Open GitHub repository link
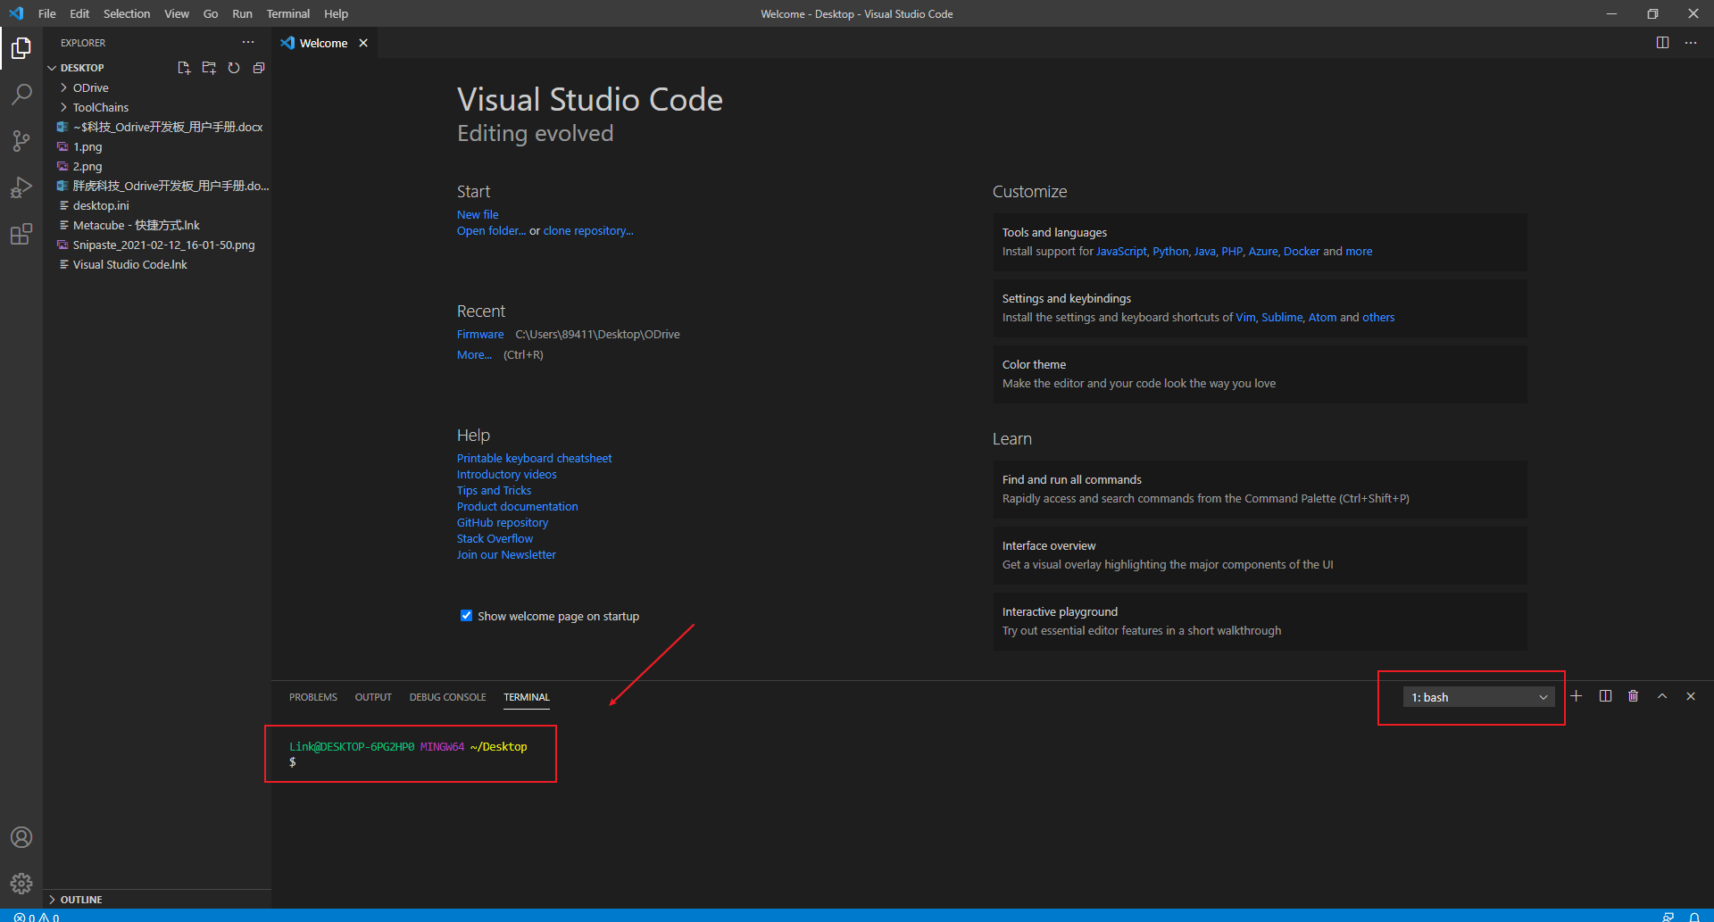Screen dimensions: 1714x922 point(503,523)
